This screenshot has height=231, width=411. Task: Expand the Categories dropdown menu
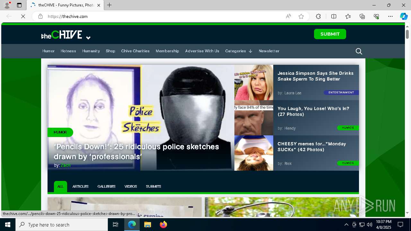(x=239, y=51)
